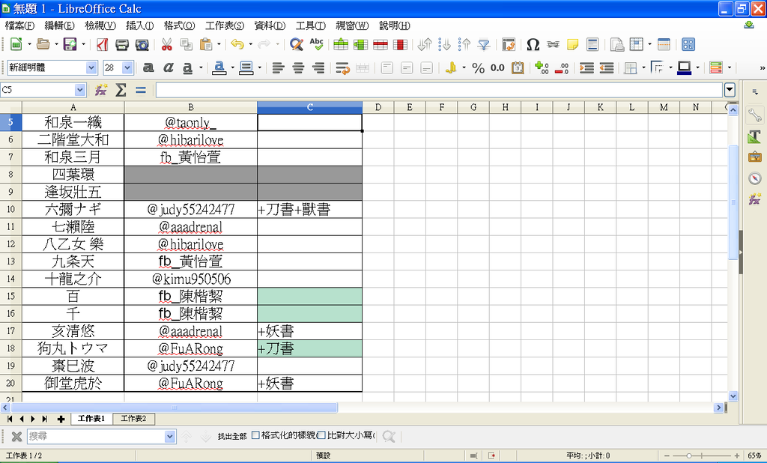This screenshot has width=767, height=463.
Task: Click the 找出全部 Find All button
Action: [x=231, y=436]
